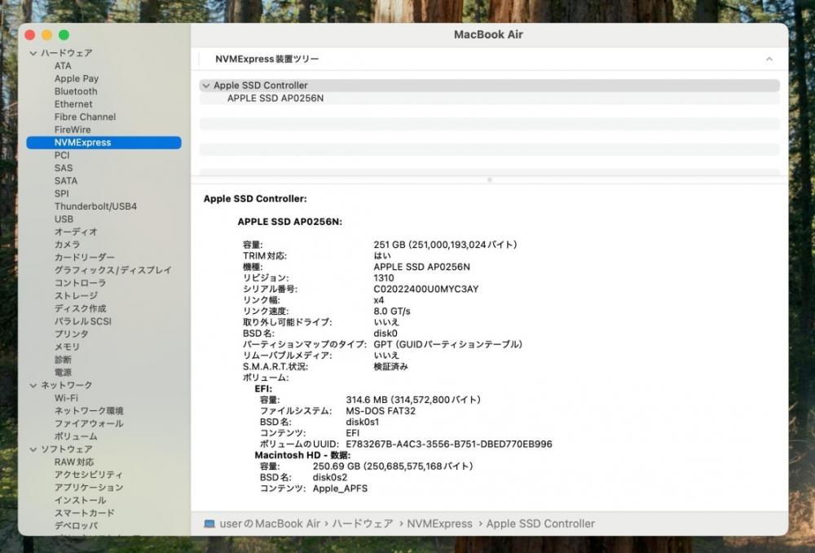Collapse the ソフトウェア section in the sidebar
The width and height of the screenshot is (815, 553).
(33, 449)
